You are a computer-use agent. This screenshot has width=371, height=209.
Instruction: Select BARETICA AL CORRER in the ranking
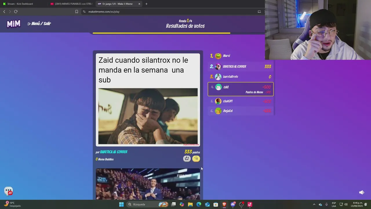point(241,66)
